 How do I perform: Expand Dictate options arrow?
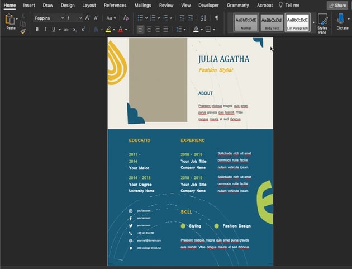[x=349, y=19]
